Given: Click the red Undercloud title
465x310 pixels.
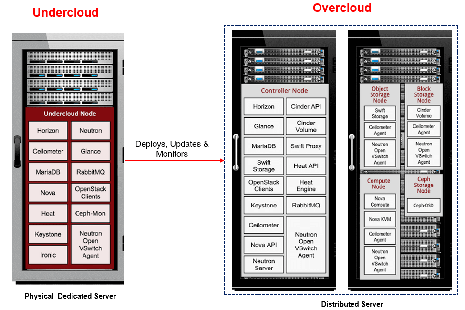Looking at the screenshot, I should (x=65, y=13).
